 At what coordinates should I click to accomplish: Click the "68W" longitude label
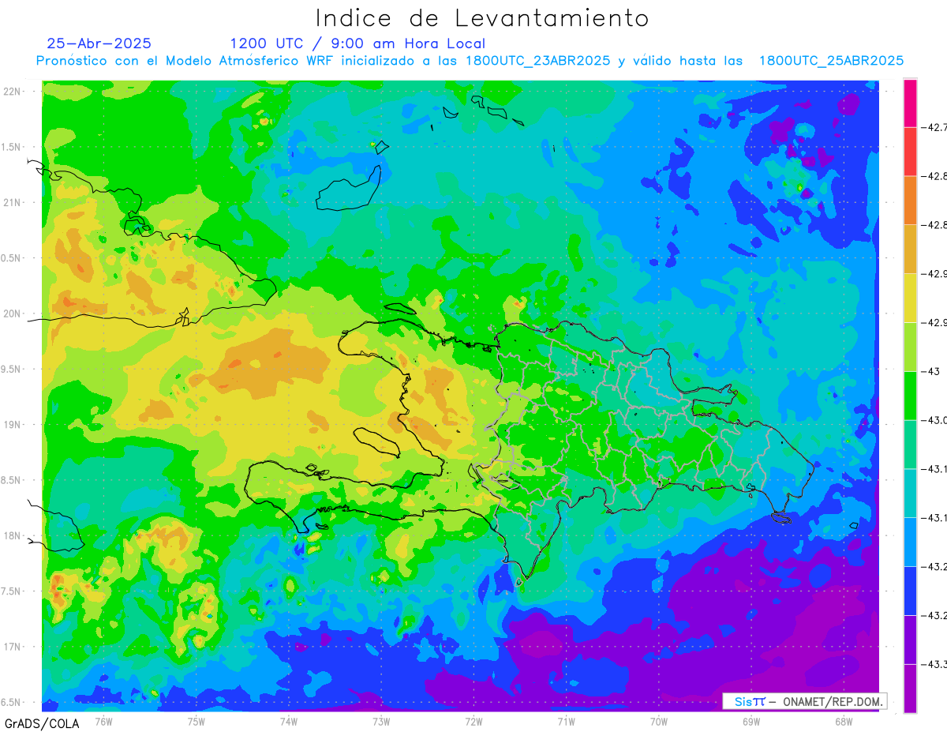844,721
